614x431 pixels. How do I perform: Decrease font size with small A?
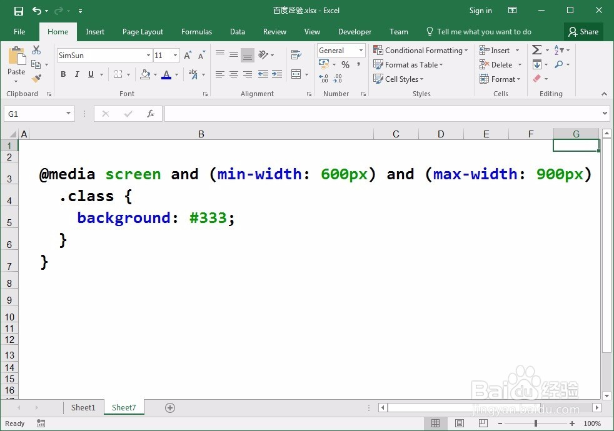201,55
